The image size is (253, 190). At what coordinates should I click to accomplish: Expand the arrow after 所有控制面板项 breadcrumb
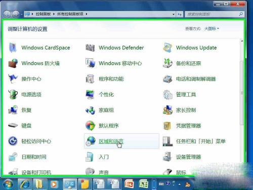click(87, 14)
